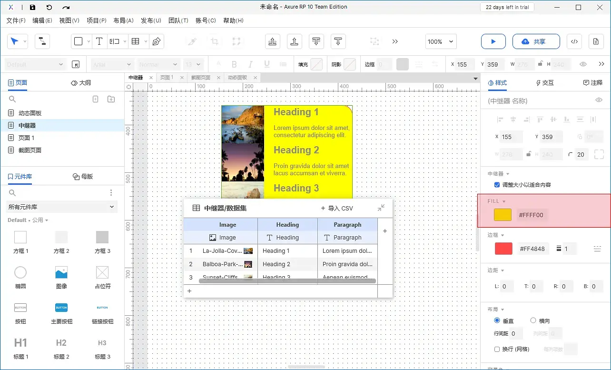Image resolution: width=611 pixels, height=370 pixels.
Task: Open the zoom level 100% dropdown
Action: click(441, 41)
